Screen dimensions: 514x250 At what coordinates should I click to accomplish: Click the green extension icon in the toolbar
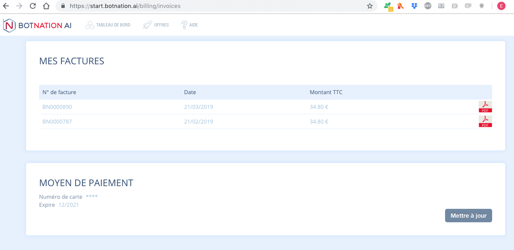click(387, 6)
